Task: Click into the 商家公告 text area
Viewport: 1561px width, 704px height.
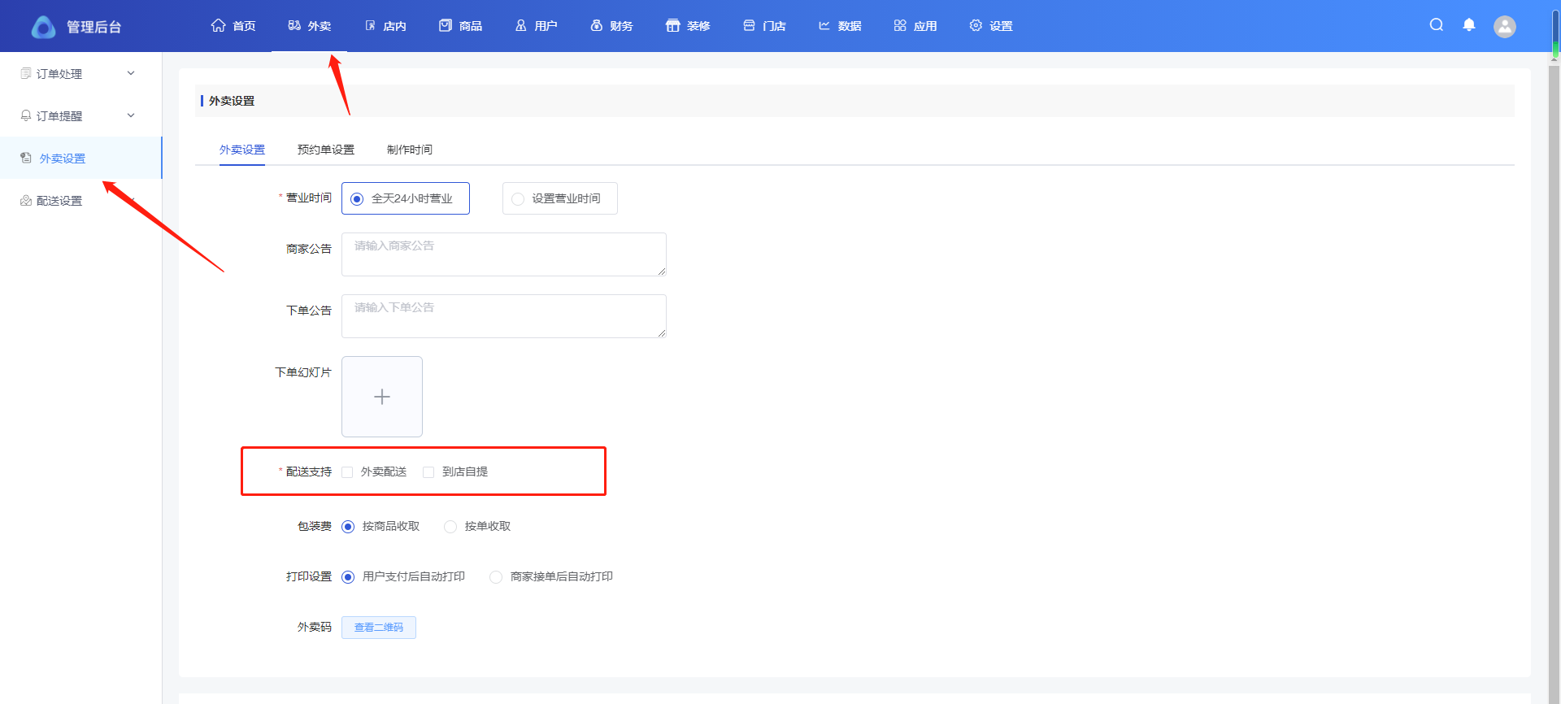Action: coord(503,254)
